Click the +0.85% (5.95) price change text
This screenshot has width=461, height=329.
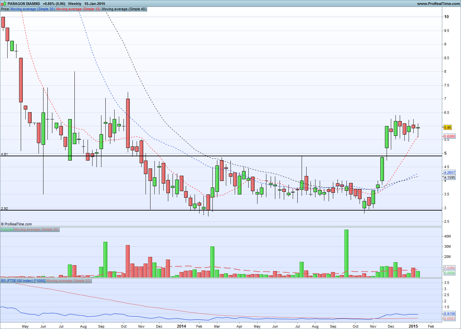[x=54, y=4]
